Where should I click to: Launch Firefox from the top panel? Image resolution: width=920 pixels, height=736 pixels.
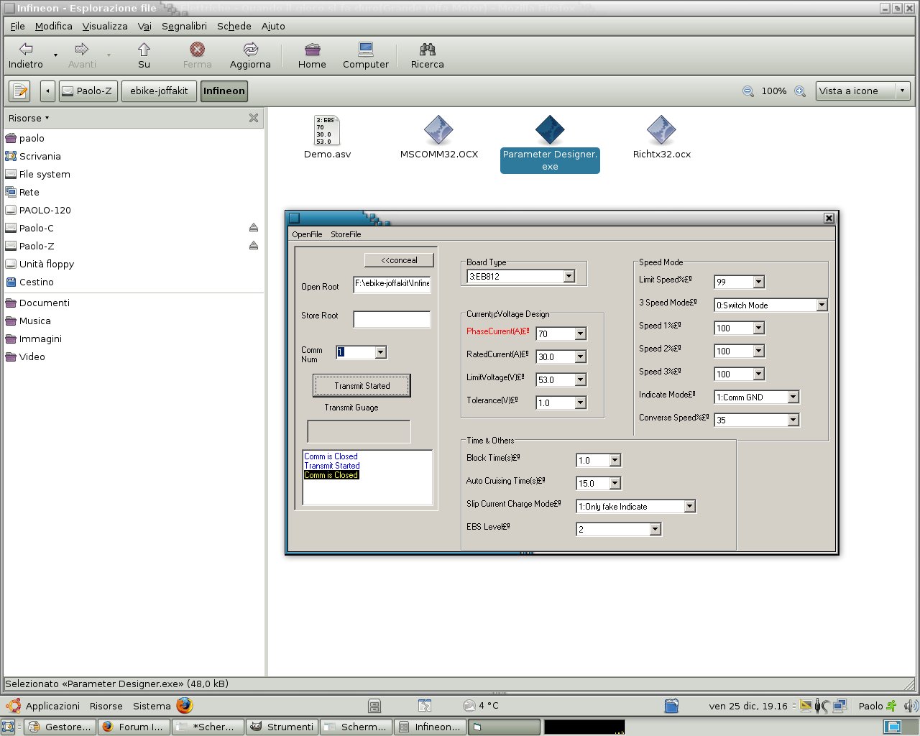[185, 705]
